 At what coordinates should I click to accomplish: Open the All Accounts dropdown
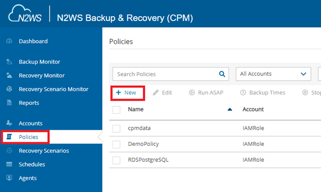click(x=273, y=74)
